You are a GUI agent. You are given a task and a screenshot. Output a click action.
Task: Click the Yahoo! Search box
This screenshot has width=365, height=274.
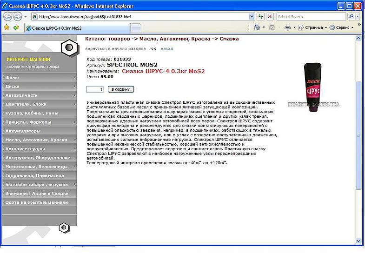tap(311, 17)
